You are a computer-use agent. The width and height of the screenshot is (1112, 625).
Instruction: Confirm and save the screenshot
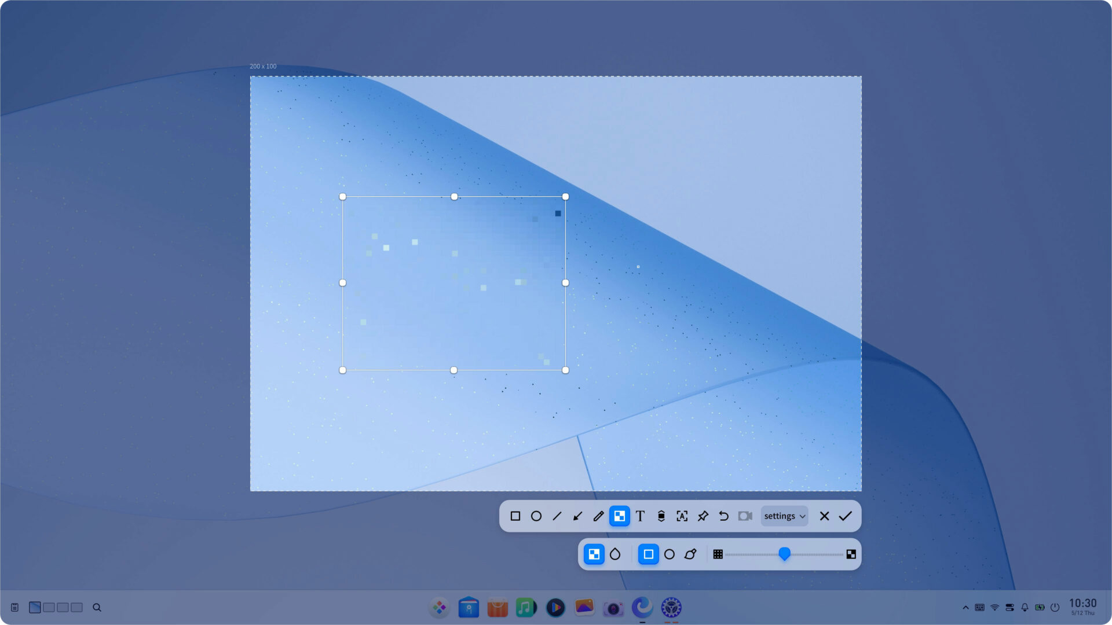[845, 516]
